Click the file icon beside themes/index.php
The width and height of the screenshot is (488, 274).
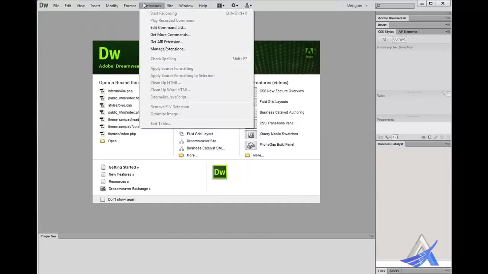pos(102,134)
